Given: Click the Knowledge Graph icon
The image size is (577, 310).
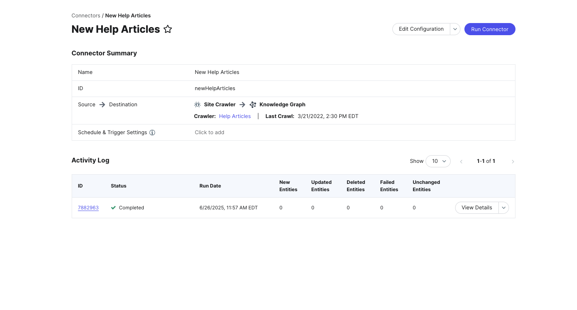Looking at the screenshot, I should point(253,105).
